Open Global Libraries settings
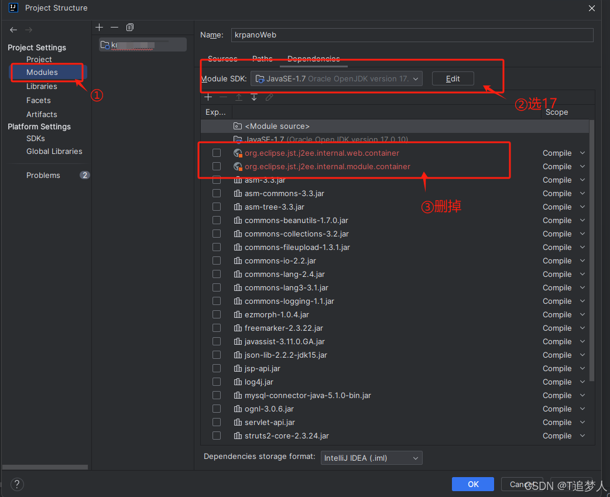Image resolution: width=610 pixels, height=497 pixels. (54, 151)
